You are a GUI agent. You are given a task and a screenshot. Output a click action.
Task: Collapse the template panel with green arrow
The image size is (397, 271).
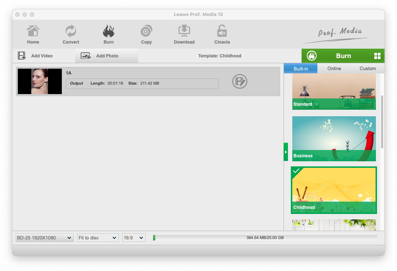click(286, 152)
